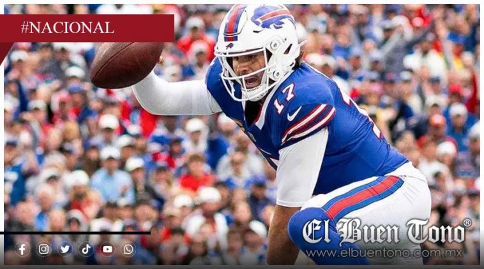Click the player's white long sleeve arm
This screenshot has height=269, width=484.
click(x=176, y=94)
